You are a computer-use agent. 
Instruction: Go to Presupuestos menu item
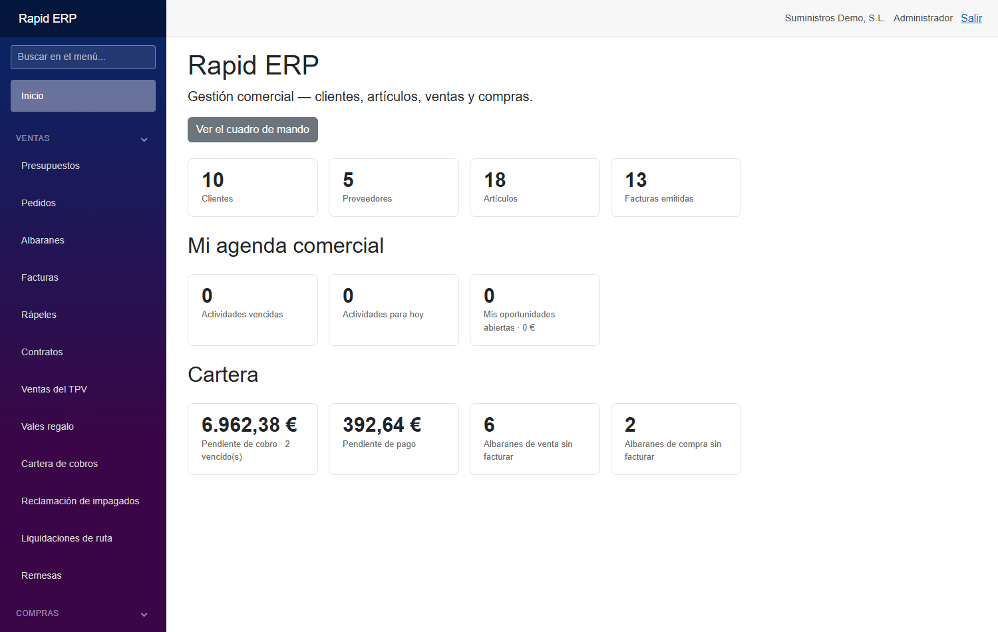click(x=83, y=166)
